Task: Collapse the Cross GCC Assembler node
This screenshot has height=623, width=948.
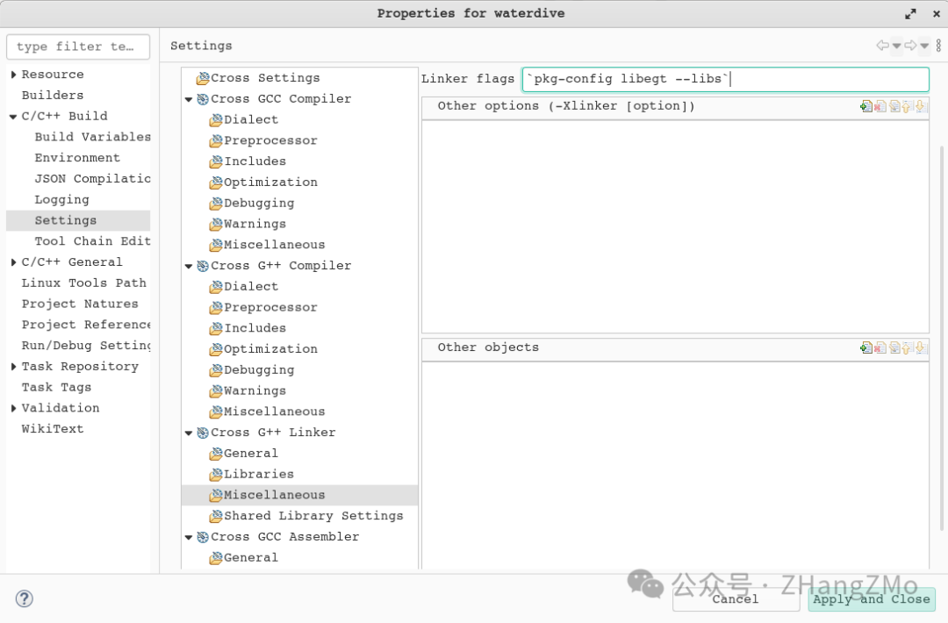Action: point(189,537)
